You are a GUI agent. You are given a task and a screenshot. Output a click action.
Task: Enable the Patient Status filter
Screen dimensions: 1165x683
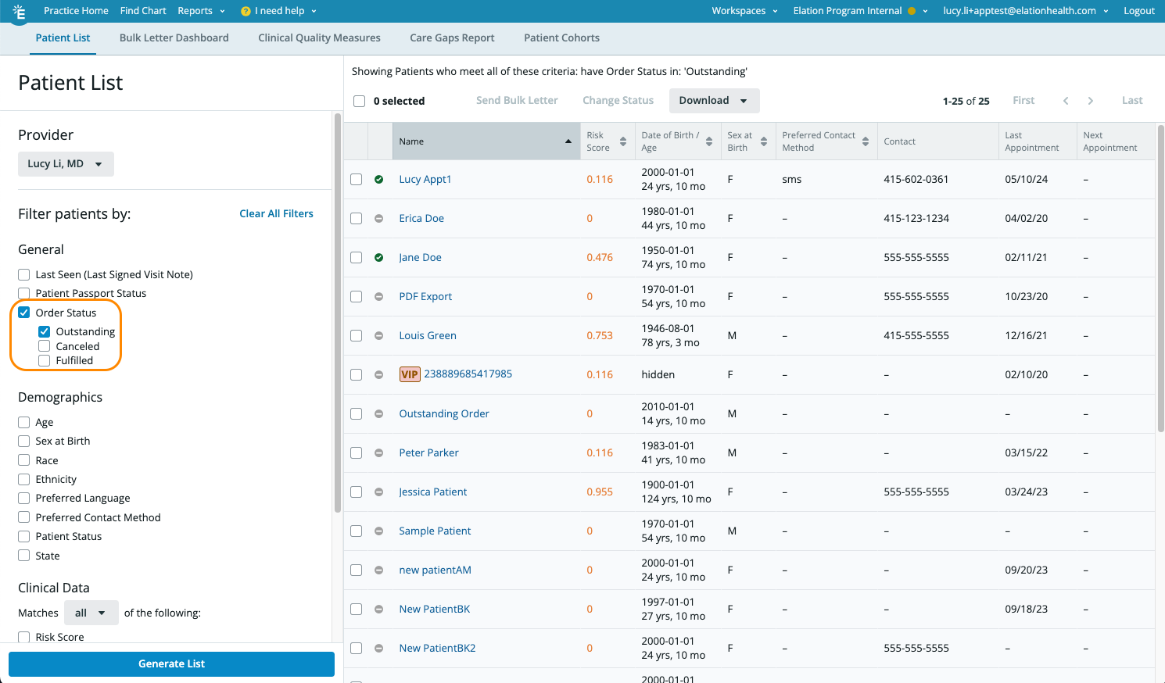click(24, 536)
